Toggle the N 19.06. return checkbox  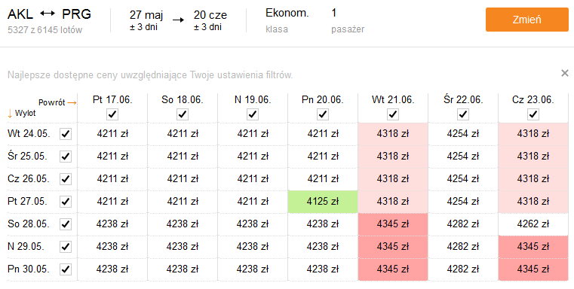pyautogui.click(x=253, y=114)
